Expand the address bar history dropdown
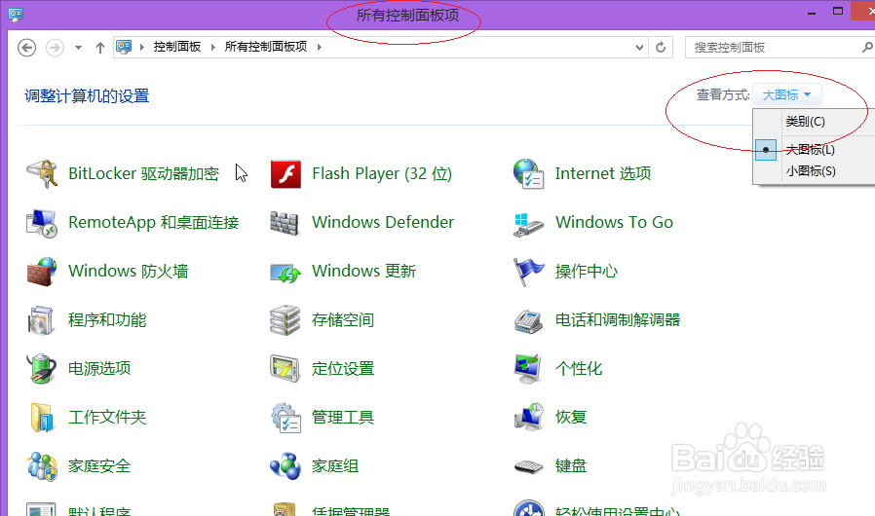This screenshot has height=516, width=875. [639, 48]
